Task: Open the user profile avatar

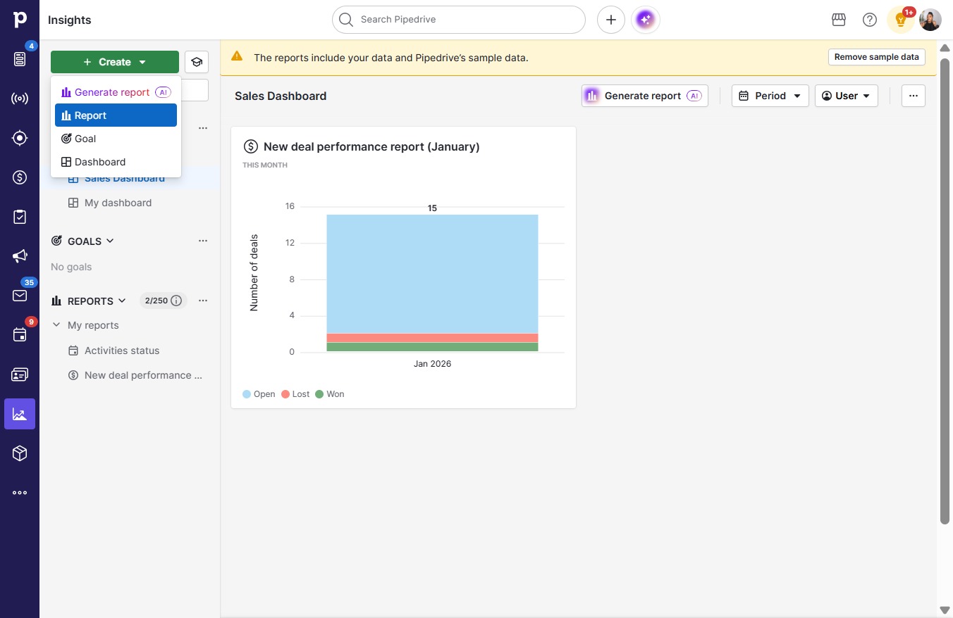Action: 930,20
